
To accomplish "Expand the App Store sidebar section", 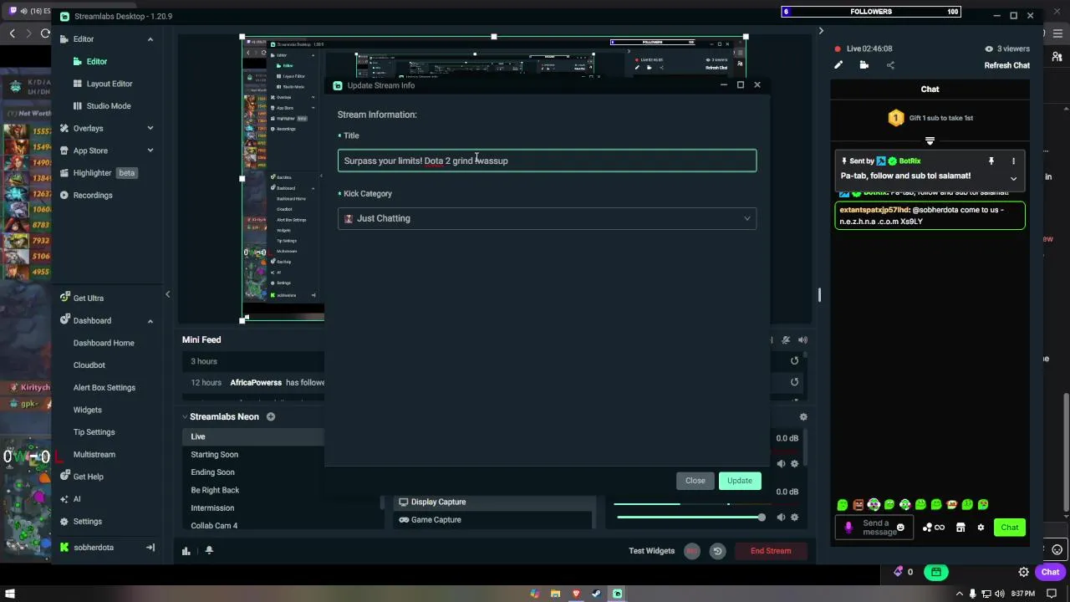I will pyautogui.click(x=150, y=150).
